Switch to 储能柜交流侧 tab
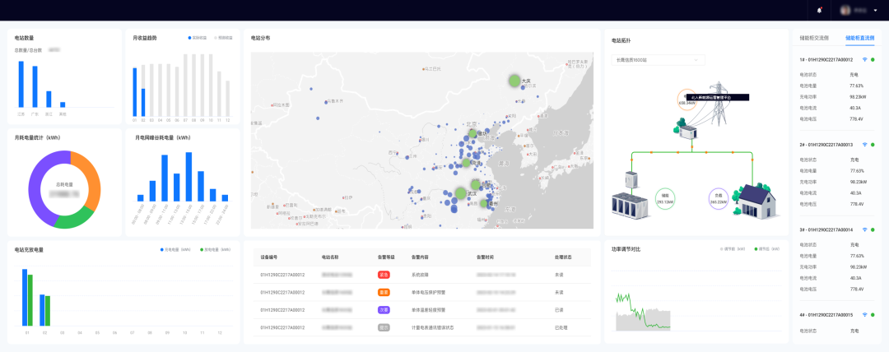Screen dimensions: 889x352 click(813, 38)
